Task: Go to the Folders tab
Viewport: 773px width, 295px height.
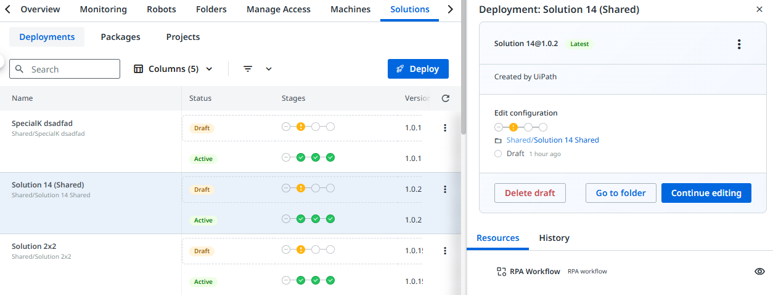Action: 211,9
